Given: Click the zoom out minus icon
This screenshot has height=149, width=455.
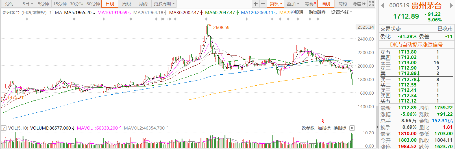Looking at the screenshot, I should coord(263,4).
